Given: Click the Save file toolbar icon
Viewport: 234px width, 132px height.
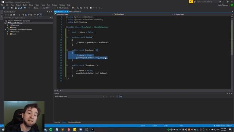Looking at the screenshot, I should pyautogui.click(x=19, y=8).
